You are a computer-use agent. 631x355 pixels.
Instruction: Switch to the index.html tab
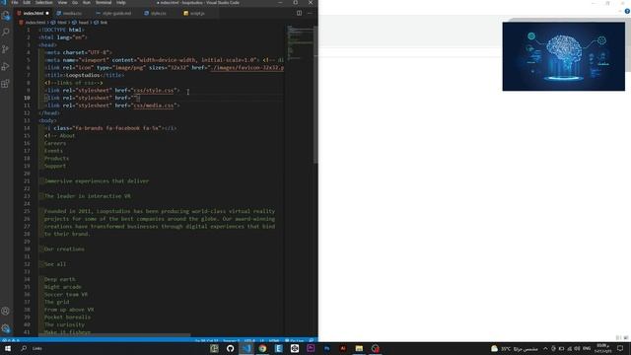33,13
